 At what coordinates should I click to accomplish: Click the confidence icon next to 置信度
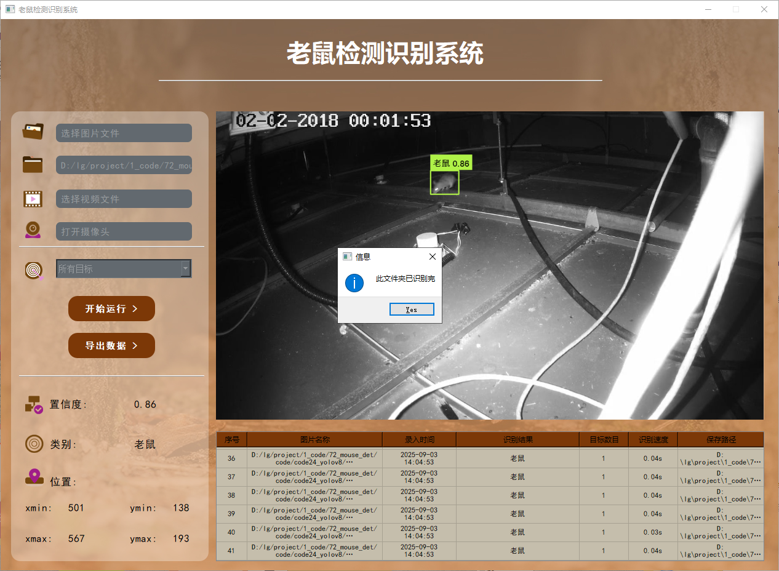pos(34,404)
